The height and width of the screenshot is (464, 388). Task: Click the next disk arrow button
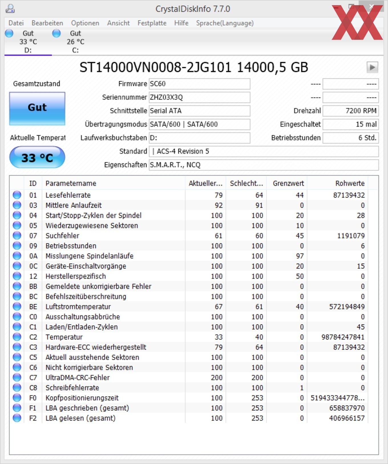point(372,68)
